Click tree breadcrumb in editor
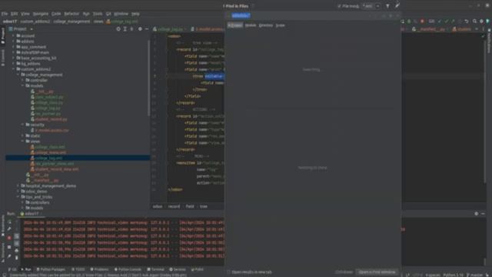The width and height of the screenshot is (492, 277). click(x=204, y=206)
